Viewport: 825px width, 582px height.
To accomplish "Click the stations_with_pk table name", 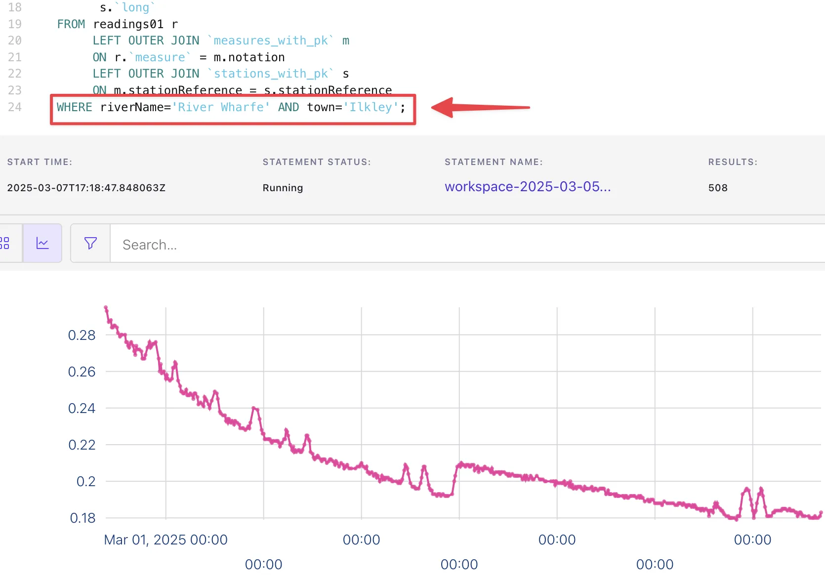I will tap(270, 74).
